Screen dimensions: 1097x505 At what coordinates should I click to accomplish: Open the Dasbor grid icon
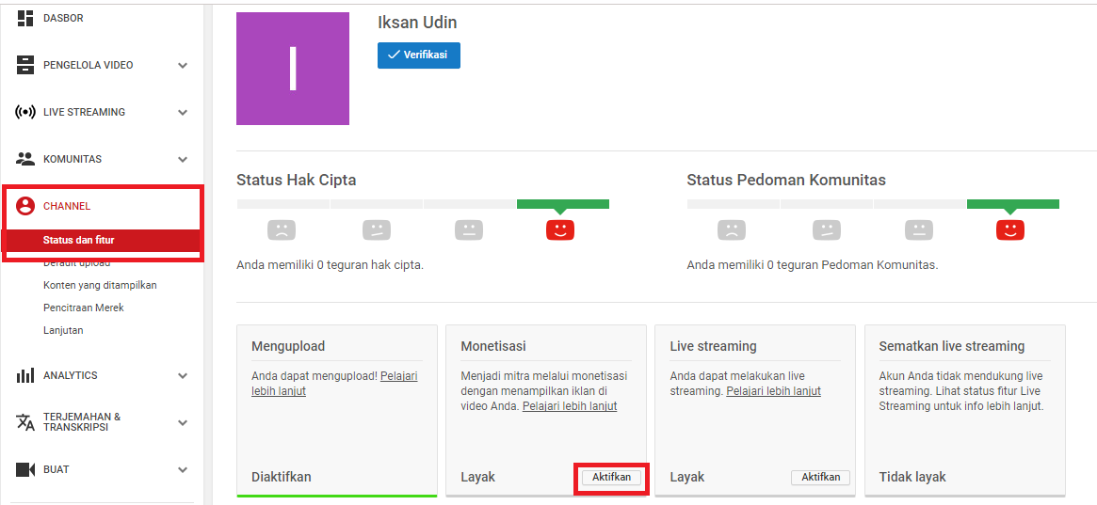[x=25, y=18]
